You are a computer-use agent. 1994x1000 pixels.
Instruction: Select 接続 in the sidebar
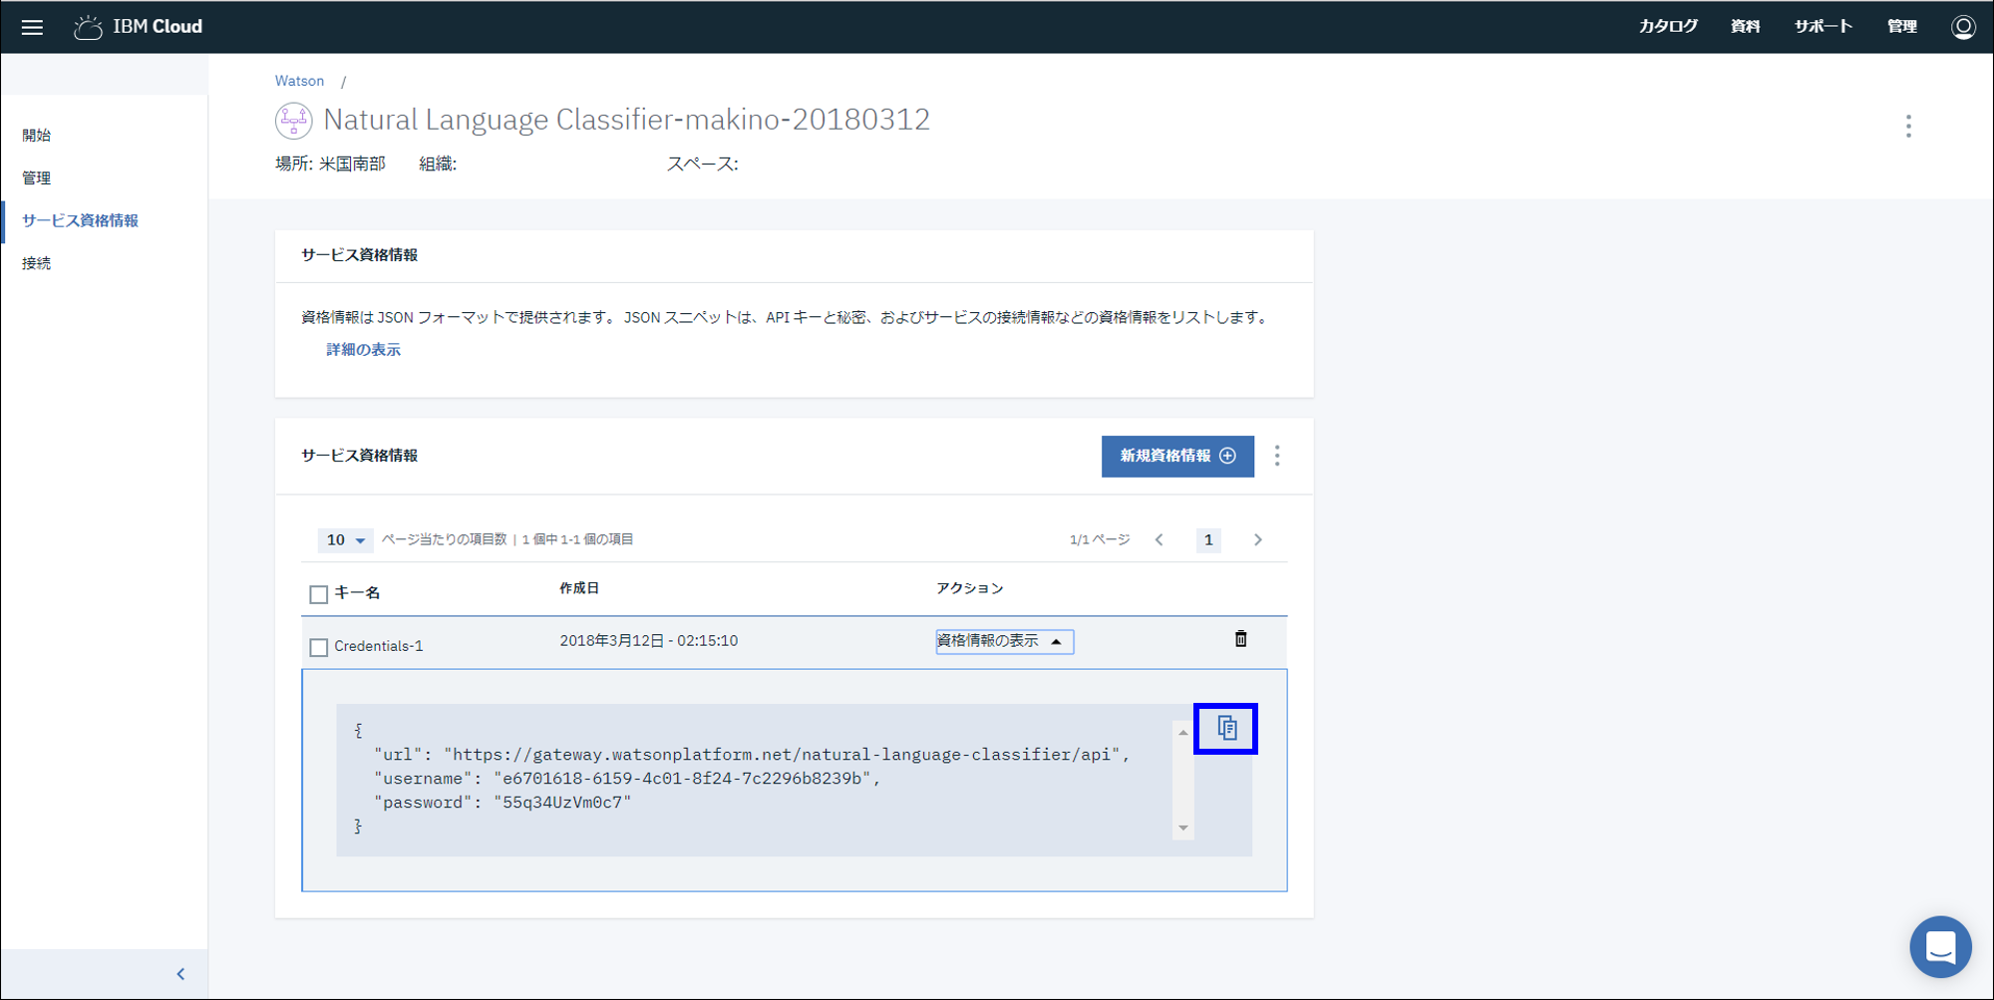point(37,263)
